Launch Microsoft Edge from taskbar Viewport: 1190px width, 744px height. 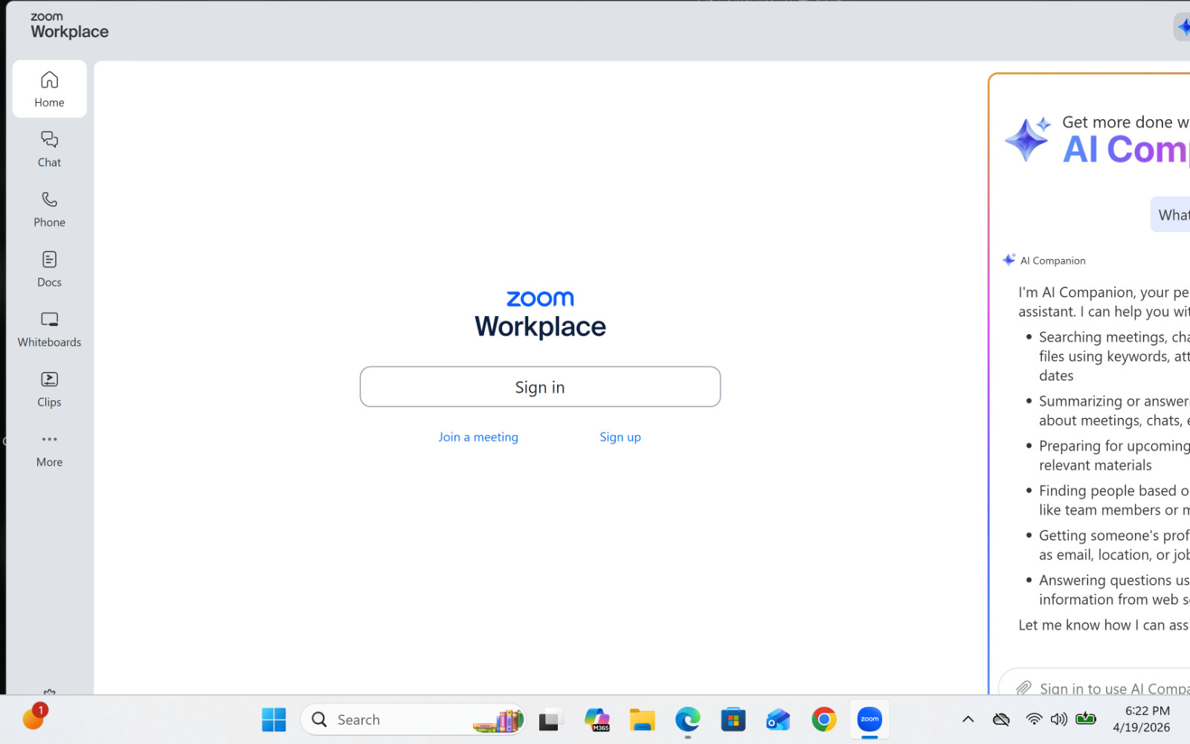coord(688,719)
